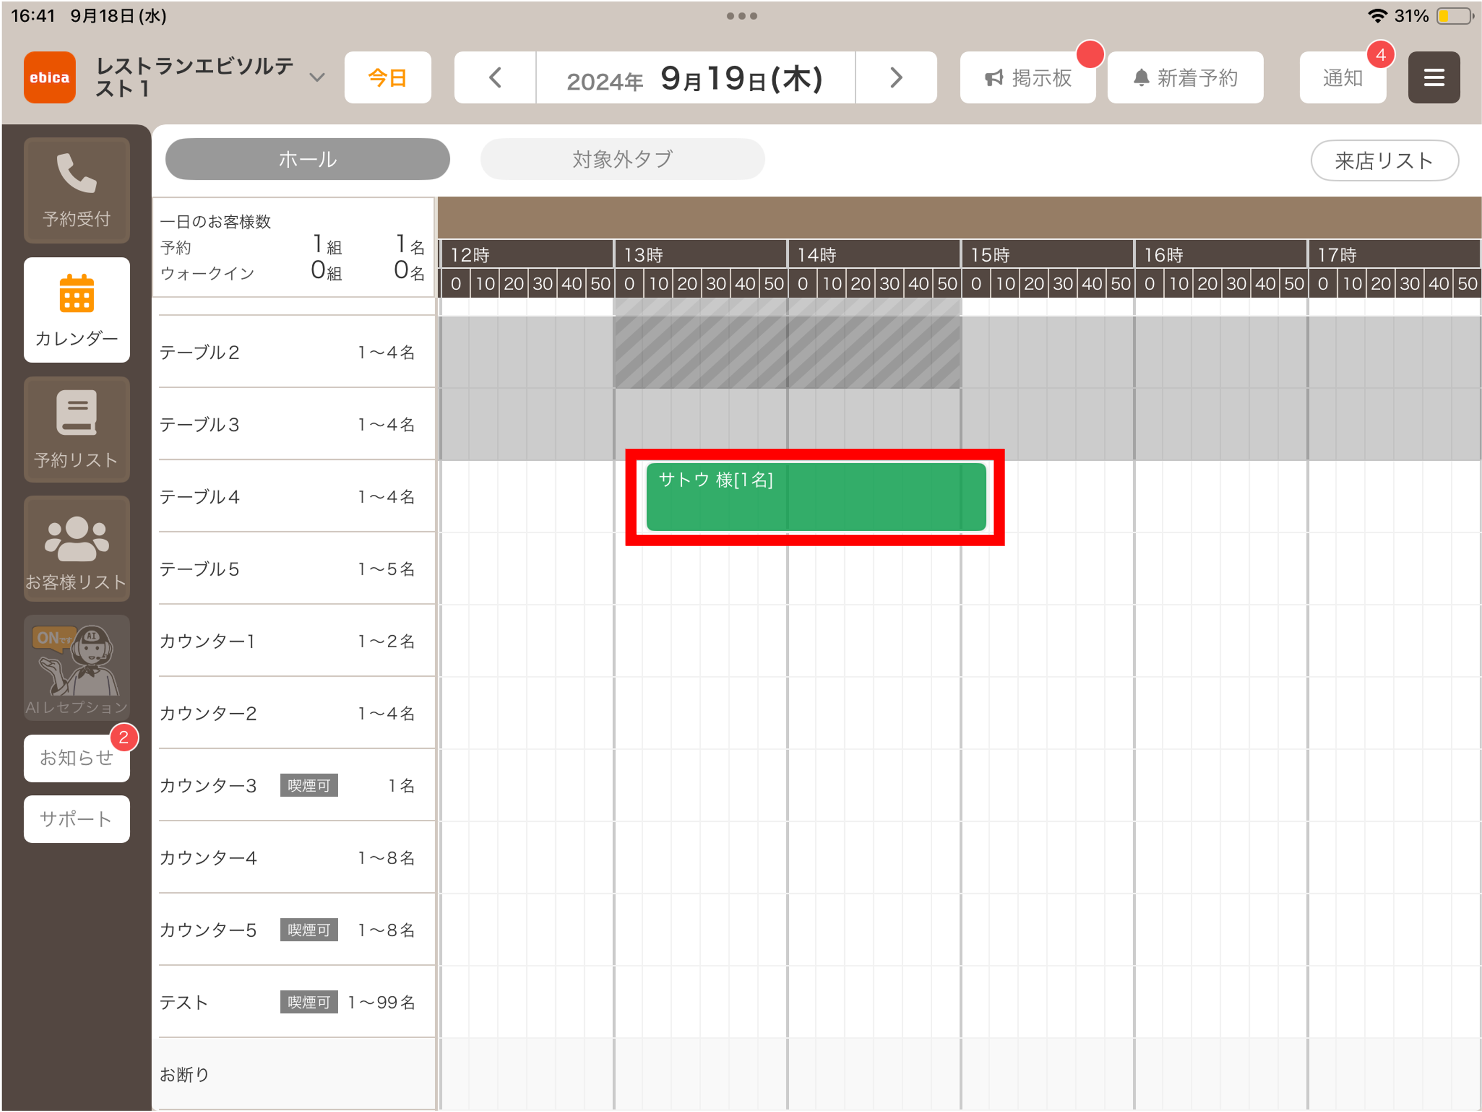Click the 16時 header
1482x1112 pixels.
tap(1221, 255)
